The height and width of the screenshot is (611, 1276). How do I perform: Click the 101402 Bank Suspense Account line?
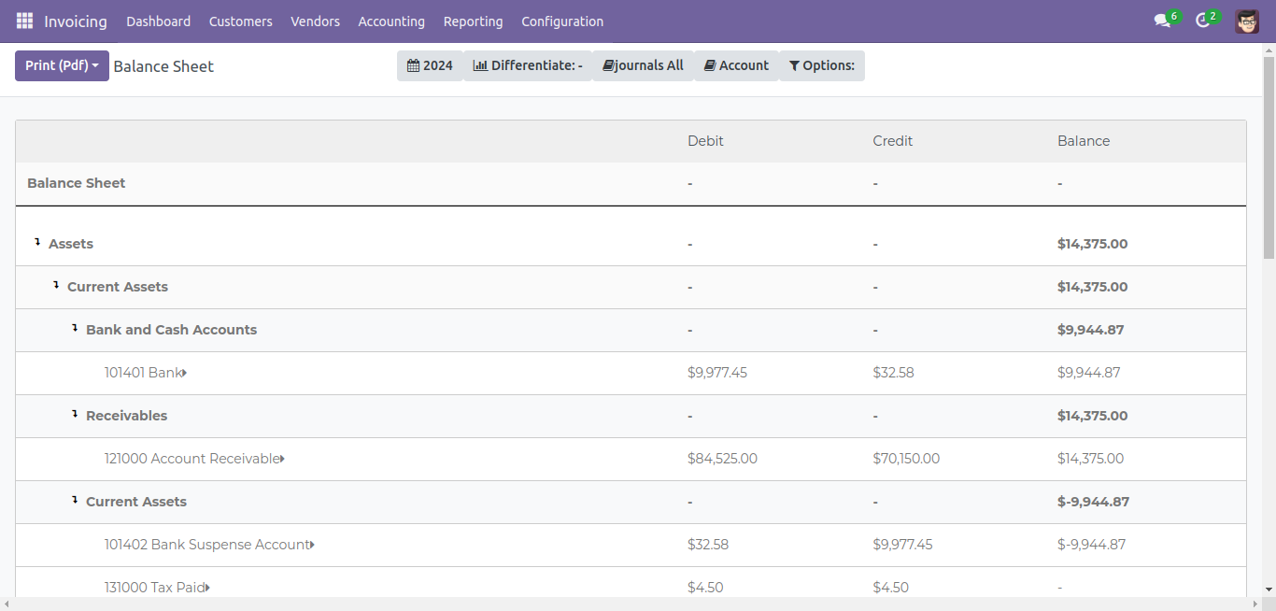(x=206, y=545)
